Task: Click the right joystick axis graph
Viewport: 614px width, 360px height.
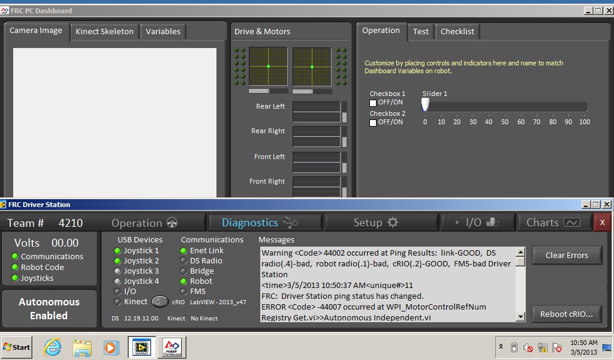Action: 312,67
